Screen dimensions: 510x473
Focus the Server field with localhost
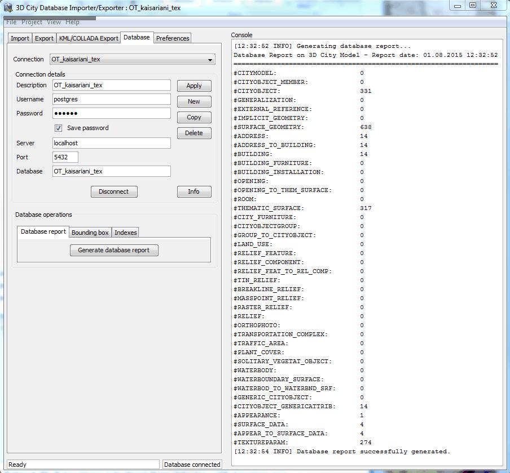pyautogui.click(x=112, y=143)
